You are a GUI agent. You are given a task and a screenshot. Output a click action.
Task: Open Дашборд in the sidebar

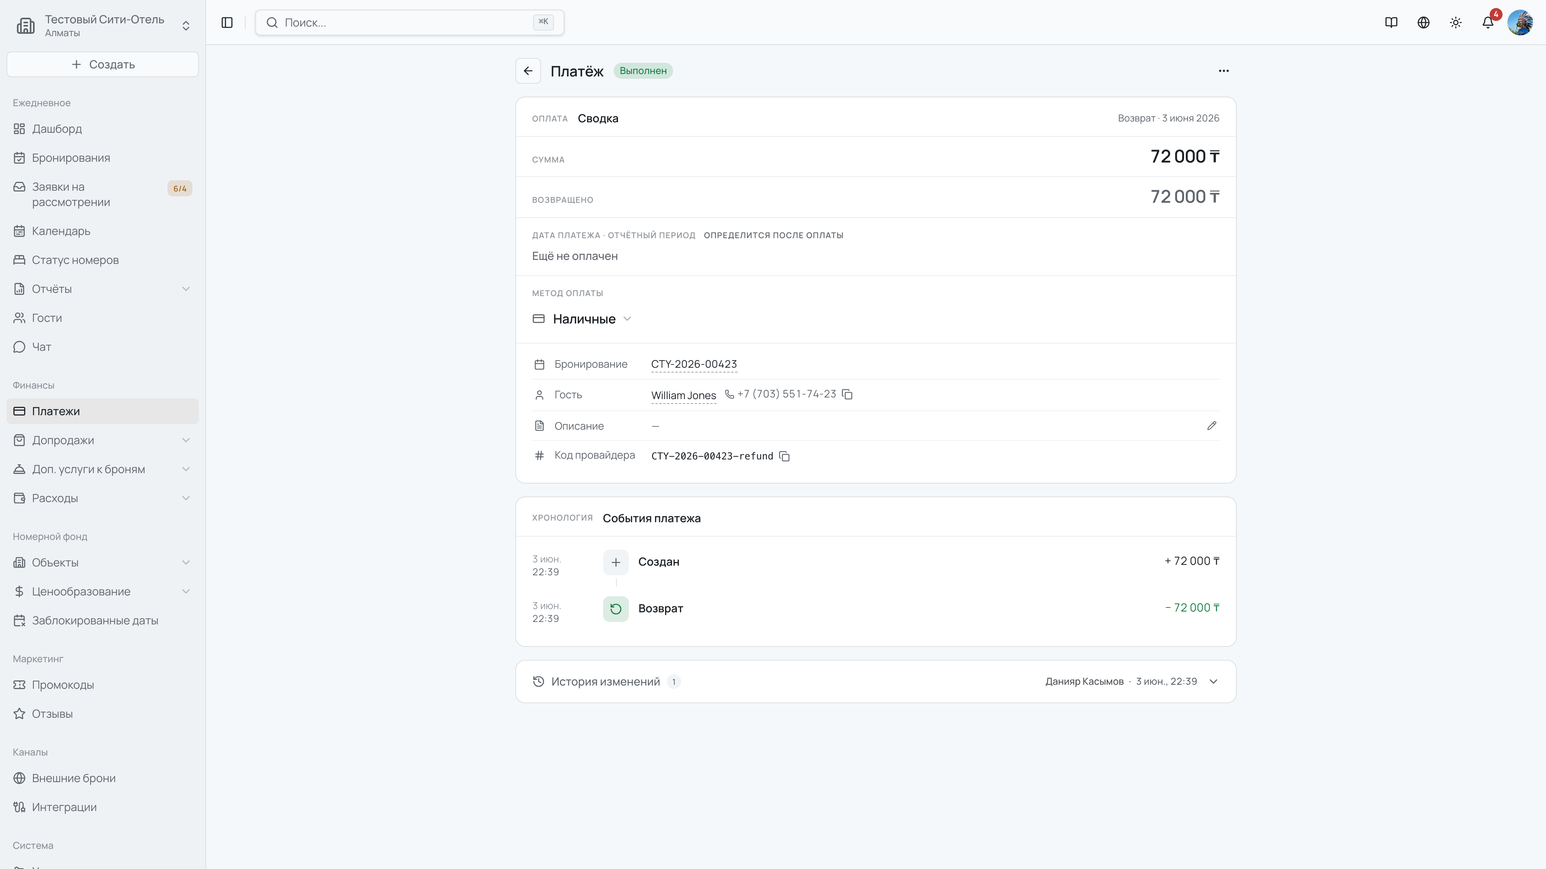click(x=103, y=129)
